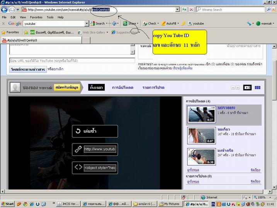Click the browser Forward arrow button

[12, 9]
